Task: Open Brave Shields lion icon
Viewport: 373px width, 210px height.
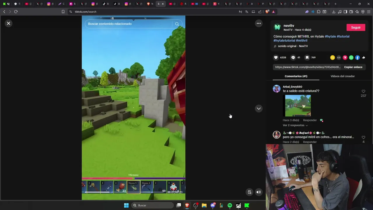Action: coord(267,12)
